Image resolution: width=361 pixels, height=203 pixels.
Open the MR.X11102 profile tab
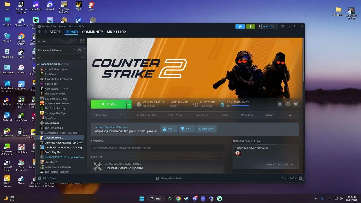coord(116,32)
